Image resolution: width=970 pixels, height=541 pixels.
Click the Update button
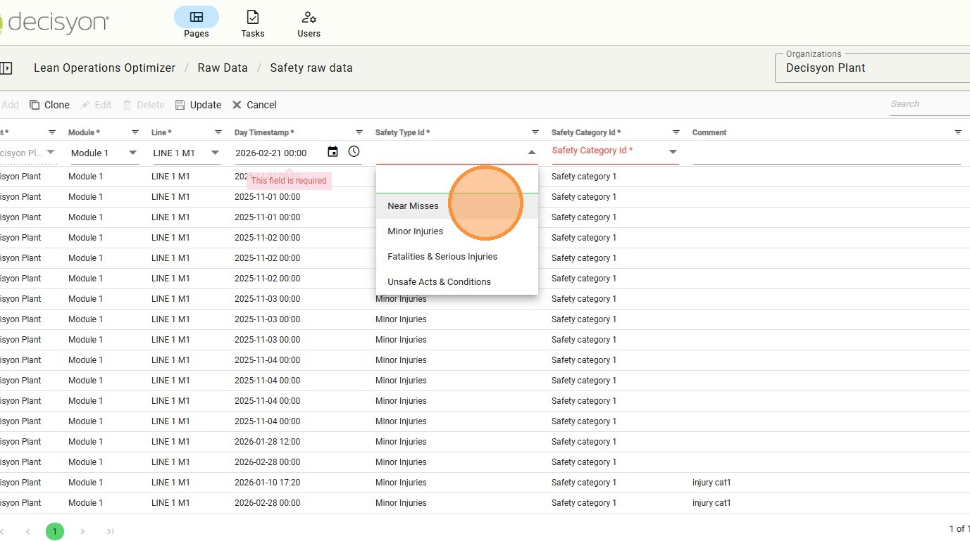[198, 105]
